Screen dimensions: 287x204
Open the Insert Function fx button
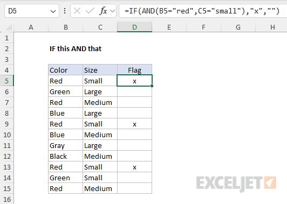pyautogui.click(x=103, y=11)
